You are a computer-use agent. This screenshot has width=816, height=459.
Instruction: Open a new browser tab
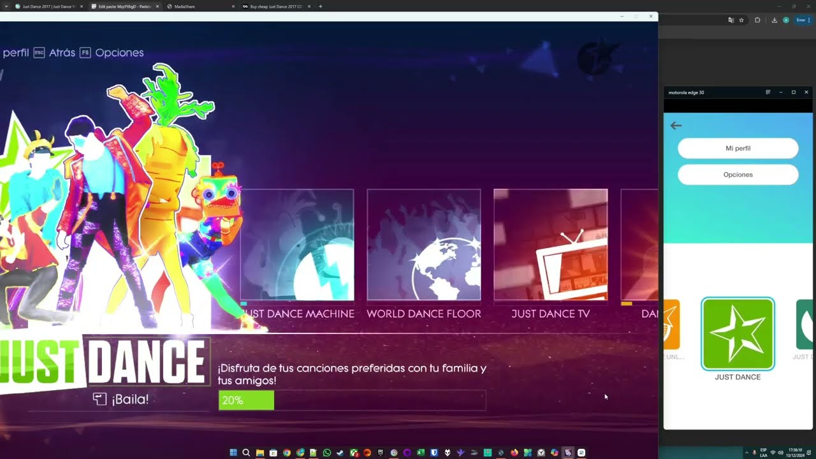click(320, 6)
